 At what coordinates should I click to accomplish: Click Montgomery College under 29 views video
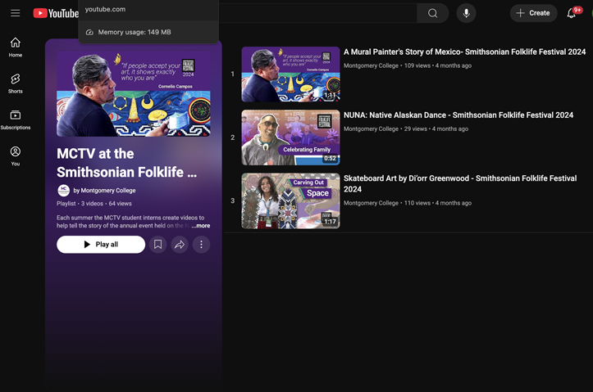(371, 129)
